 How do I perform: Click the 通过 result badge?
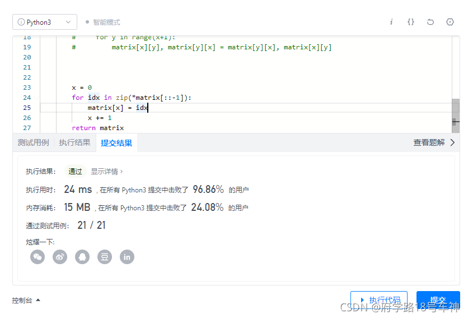click(75, 172)
